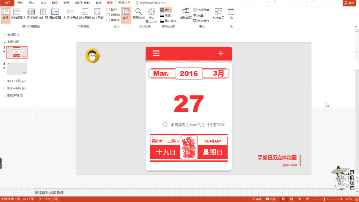Screen dimensions: 359x202
Task: Enable the Gridlines (网格线) checkbox
Action: point(108,15)
